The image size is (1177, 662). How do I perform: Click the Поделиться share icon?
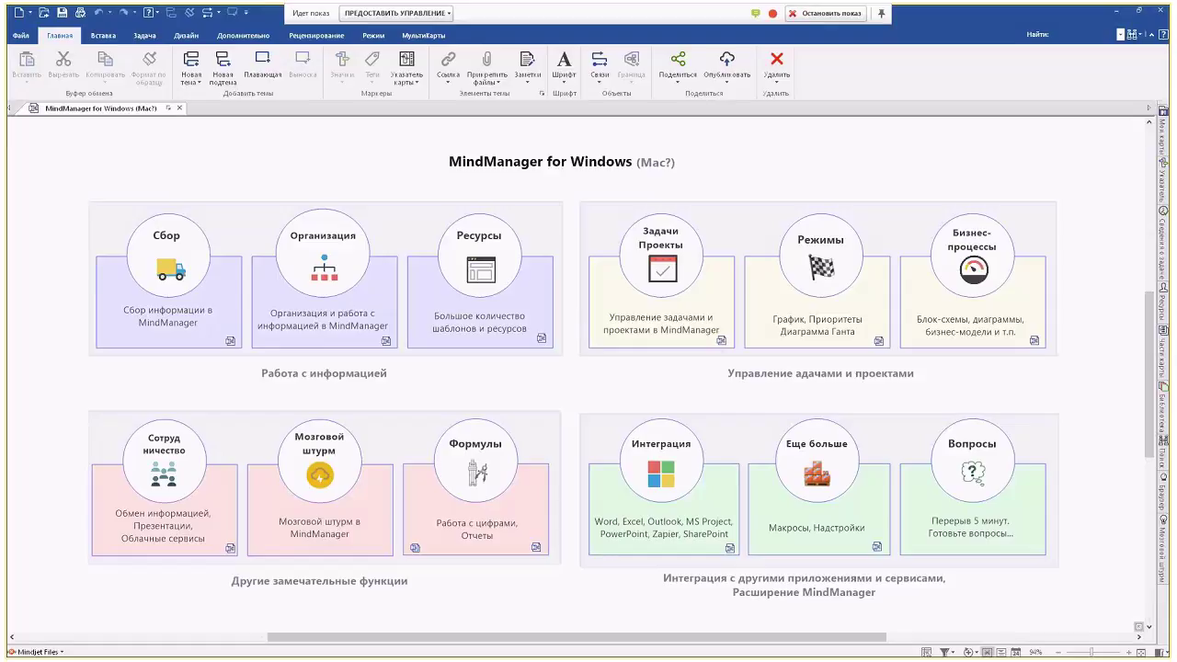678,59
